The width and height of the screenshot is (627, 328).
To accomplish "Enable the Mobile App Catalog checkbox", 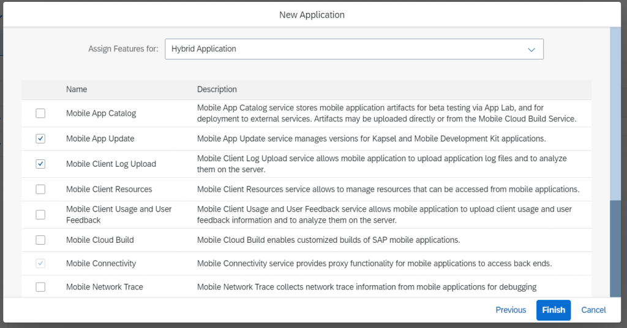I will pyautogui.click(x=40, y=113).
